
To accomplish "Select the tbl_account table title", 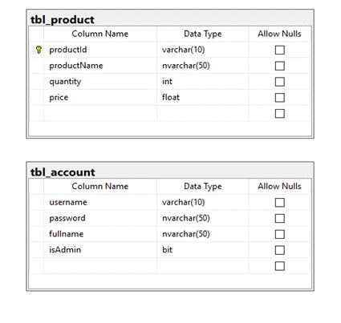I will click(x=63, y=172).
